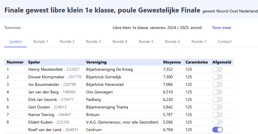Viewport: 258px width, 134px height.
Task: Toggle Afgemeld for Henny Mecklenfeld
Action: tap(217, 69)
